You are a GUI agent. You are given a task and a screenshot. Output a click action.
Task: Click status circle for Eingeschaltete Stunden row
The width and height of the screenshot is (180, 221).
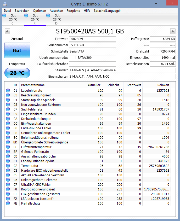click(x=8, y=114)
